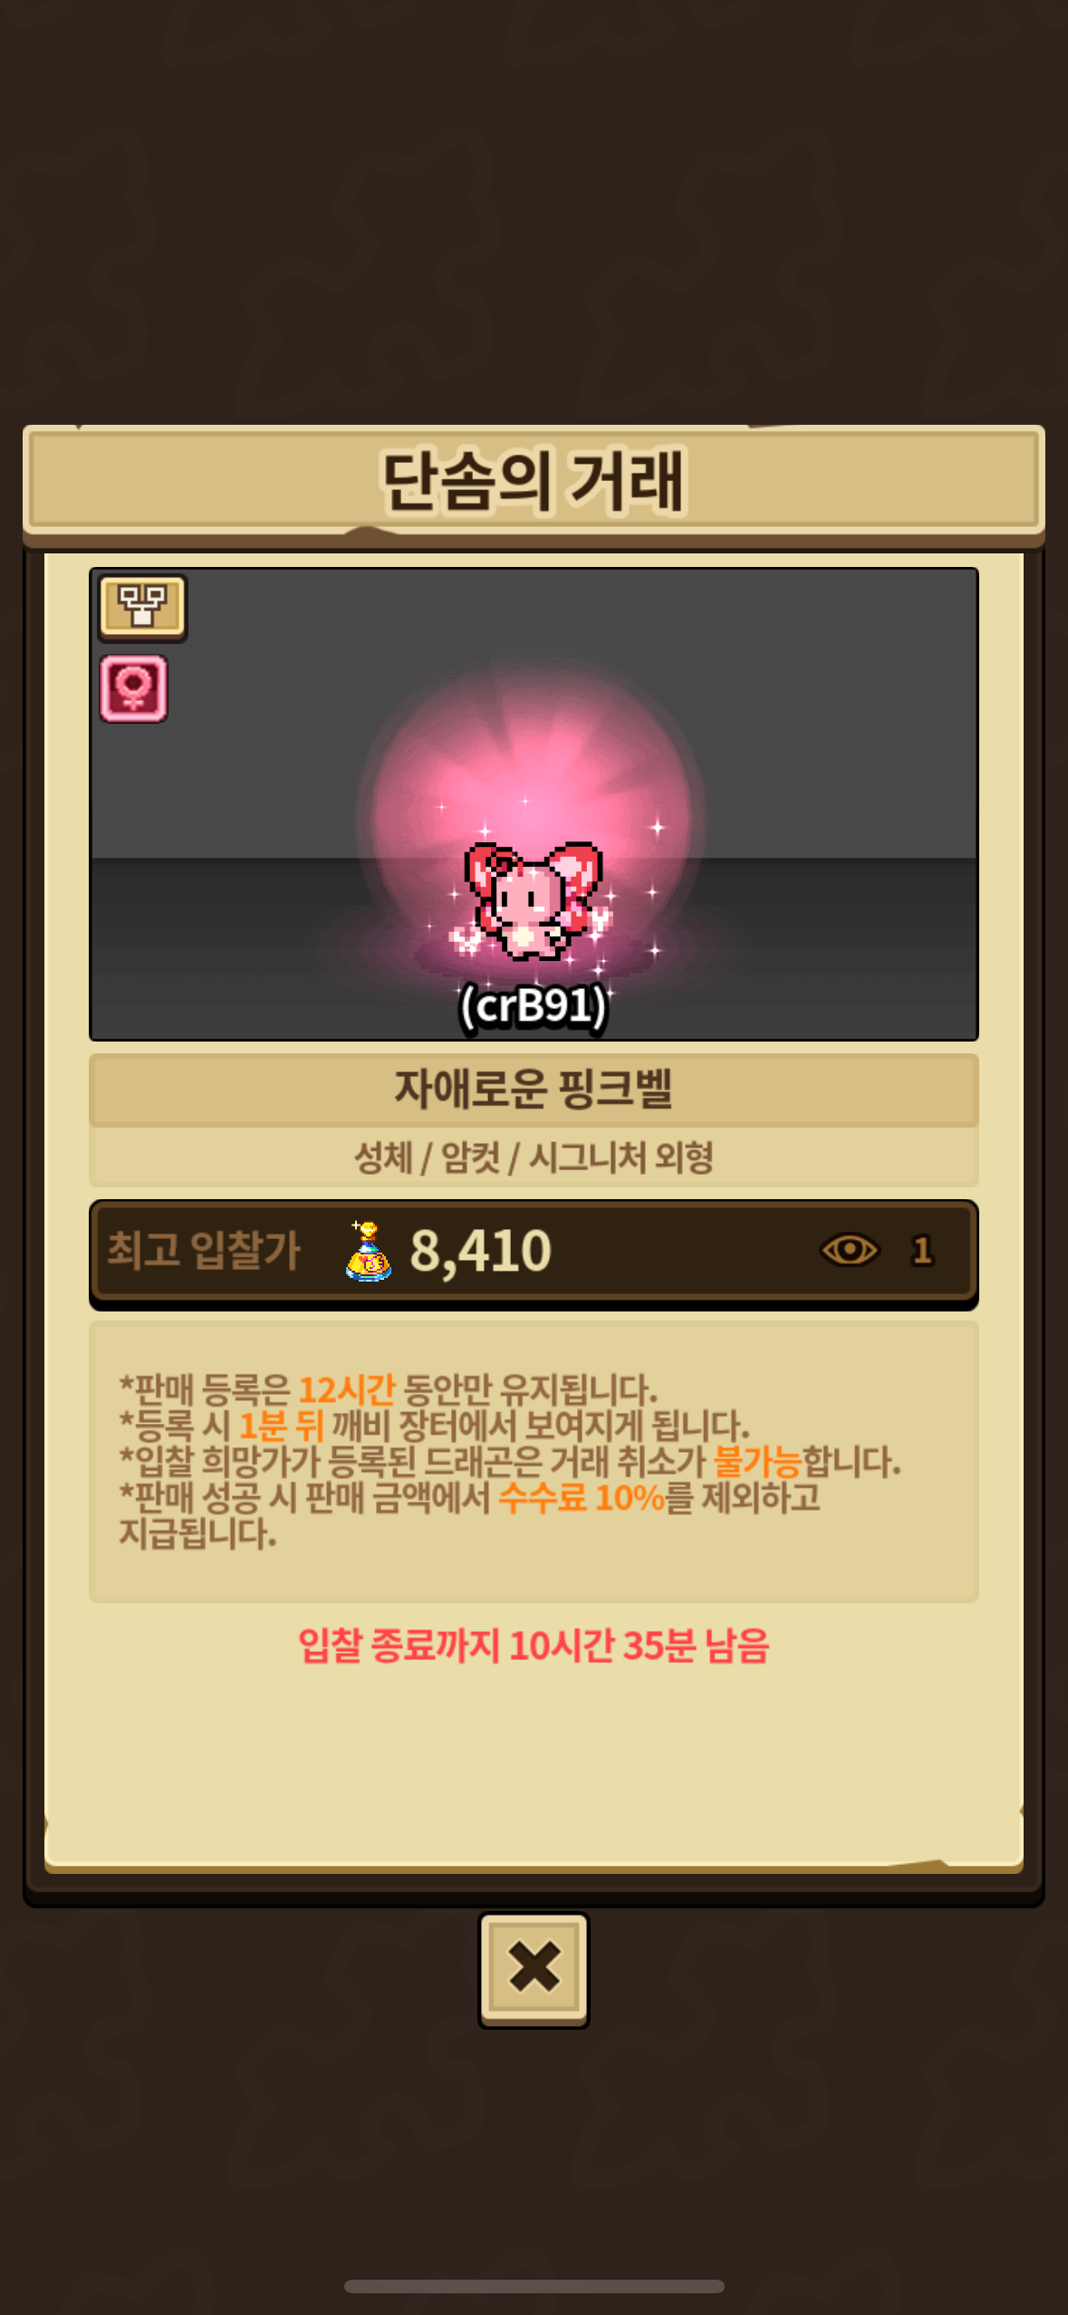Tap the 1분 뒤 listing delay text
The image size is (1068, 2315).
click(x=281, y=1426)
